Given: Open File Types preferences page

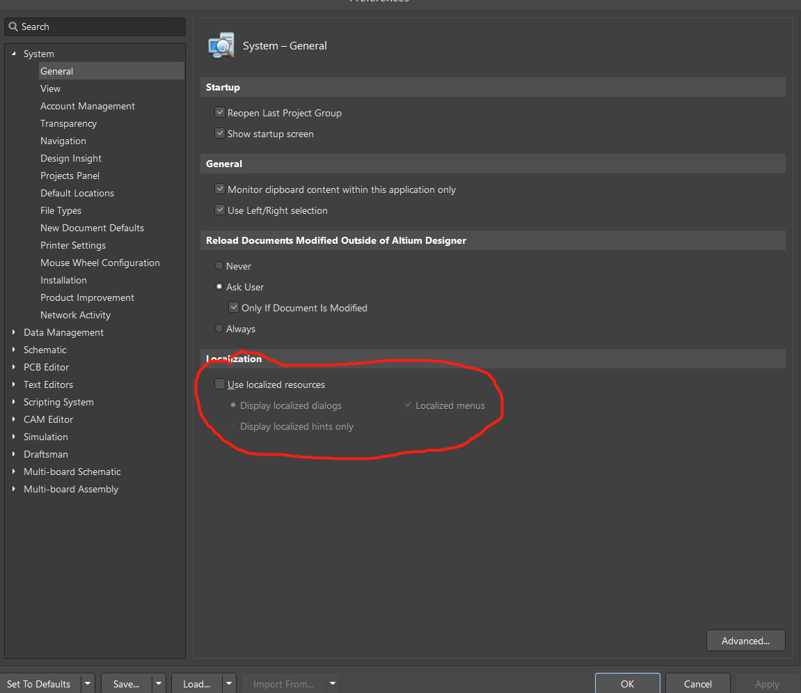Looking at the screenshot, I should tap(61, 210).
